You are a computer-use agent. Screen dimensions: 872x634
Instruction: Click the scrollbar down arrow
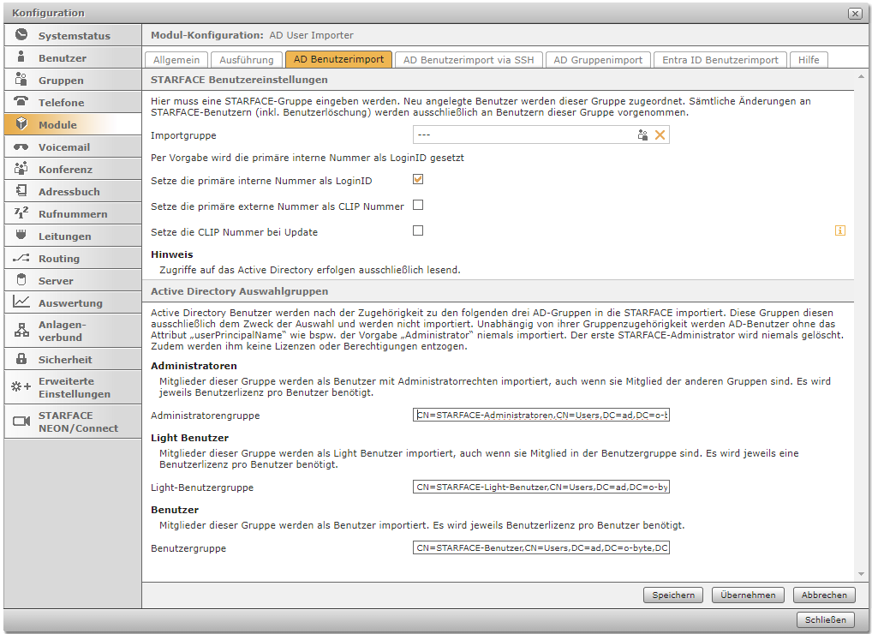click(x=861, y=574)
